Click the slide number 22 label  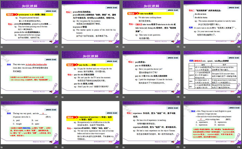click(117, 147)
